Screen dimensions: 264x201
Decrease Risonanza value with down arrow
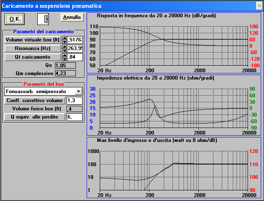[64, 50]
